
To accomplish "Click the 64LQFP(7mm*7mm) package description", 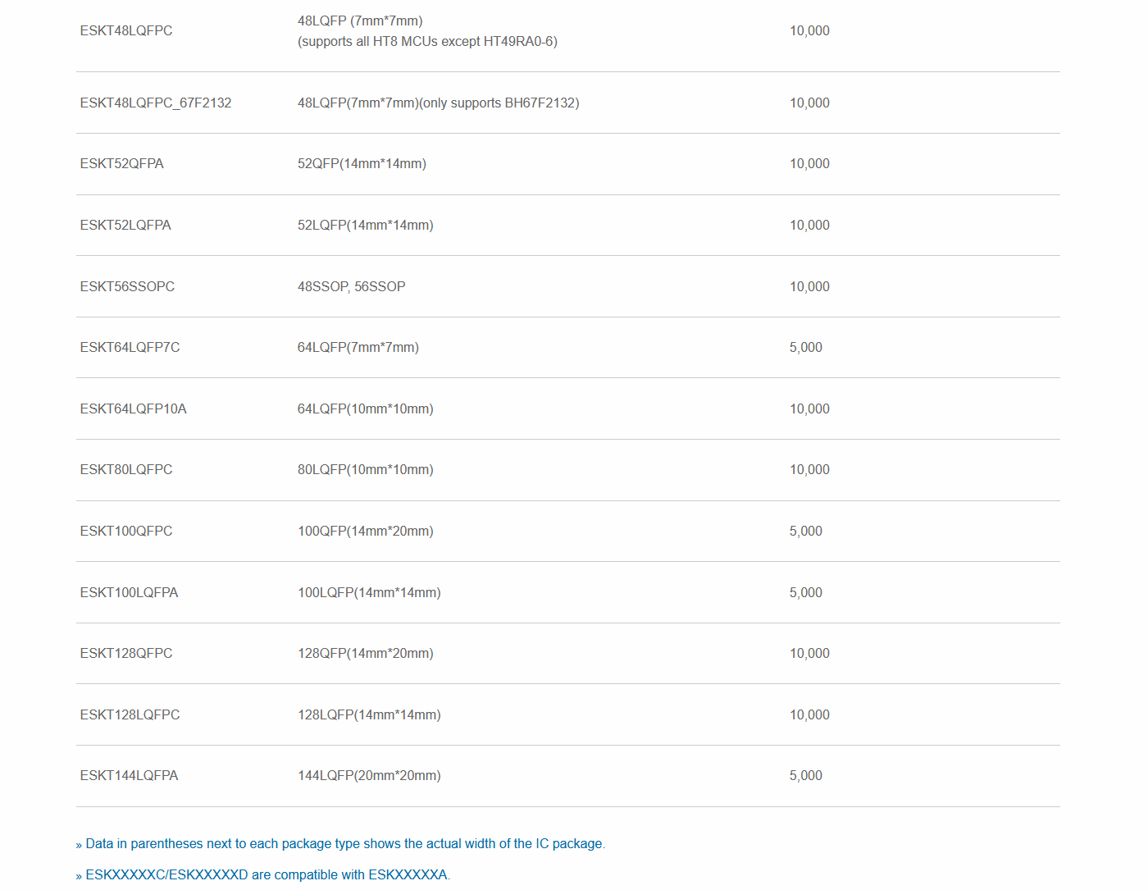I will (x=358, y=348).
